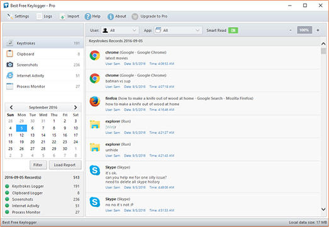Click the 100% zoom level box
Screen dimensions: 329x227
304,30
